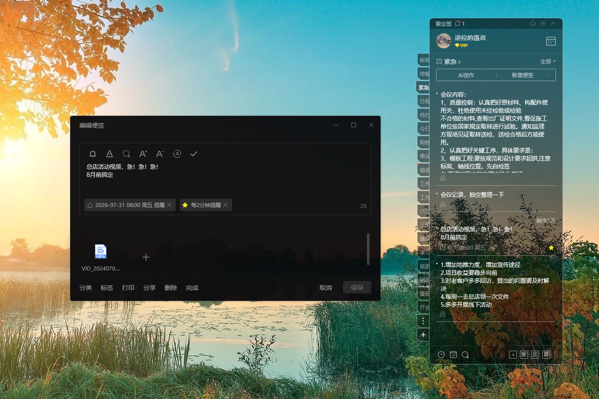The image size is (599, 399).
Task: Click the 2026-07-31 08:00 周五 提醒 chip
Action: [x=130, y=205]
